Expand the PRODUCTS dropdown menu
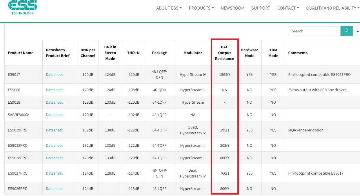 point(201,8)
